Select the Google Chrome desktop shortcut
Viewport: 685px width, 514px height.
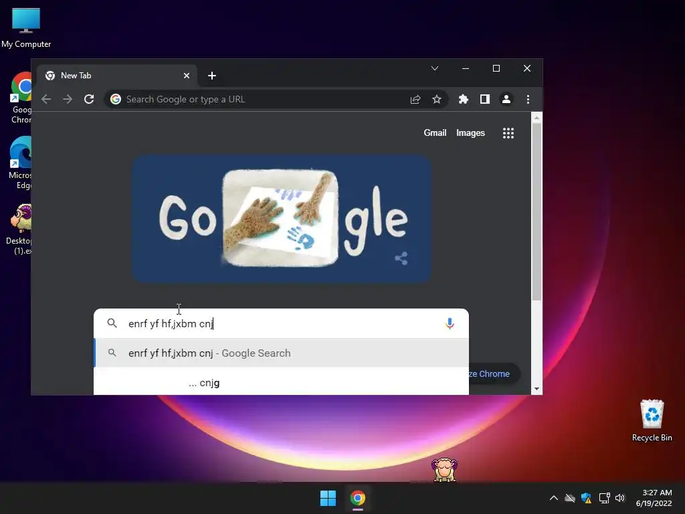(21, 97)
